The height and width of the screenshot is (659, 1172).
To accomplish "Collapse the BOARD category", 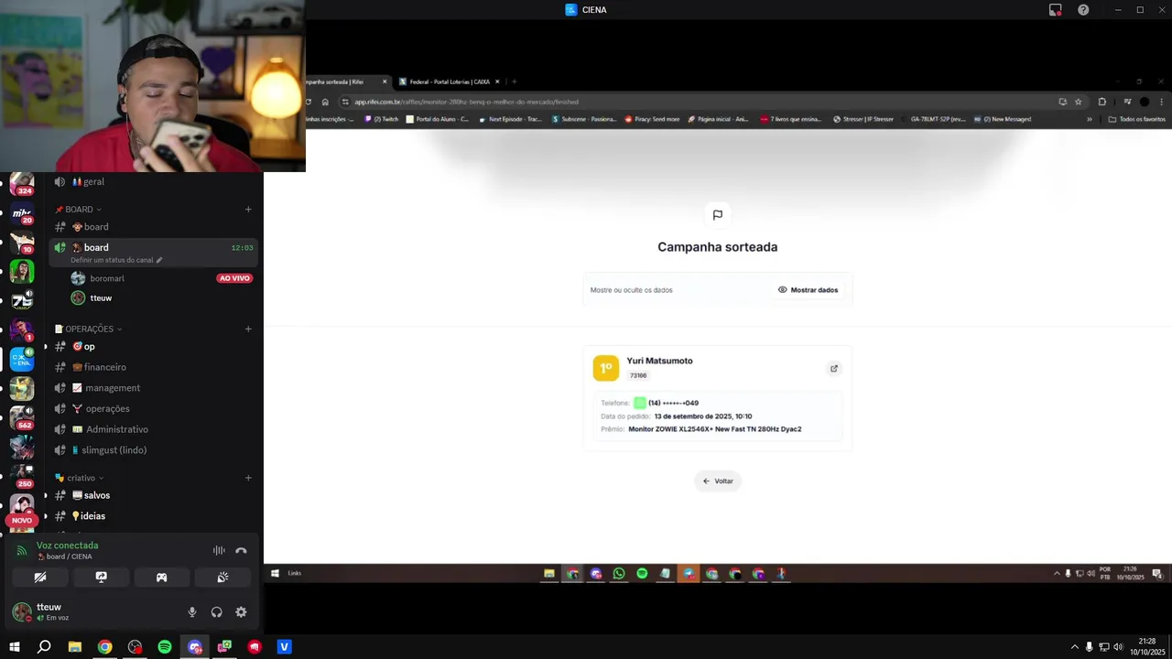I will click(78, 210).
